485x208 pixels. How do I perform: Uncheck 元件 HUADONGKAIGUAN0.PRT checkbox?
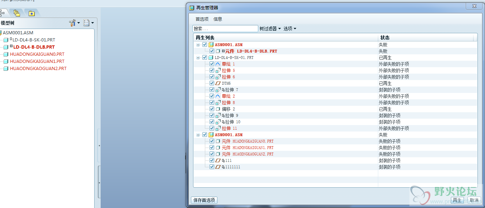212,141
